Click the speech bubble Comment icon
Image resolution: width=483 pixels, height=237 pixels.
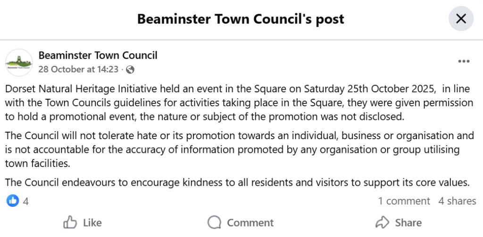point(215,222)
